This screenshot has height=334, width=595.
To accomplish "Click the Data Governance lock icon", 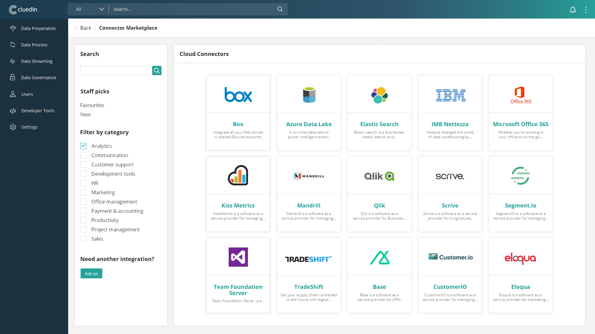I will (12, 77).
